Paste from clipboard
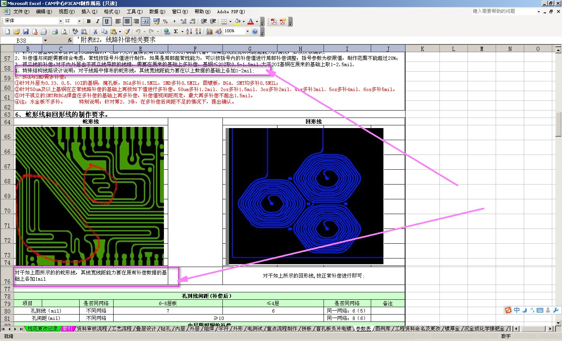This screenshot has height=341, width=562. point(113,32)
